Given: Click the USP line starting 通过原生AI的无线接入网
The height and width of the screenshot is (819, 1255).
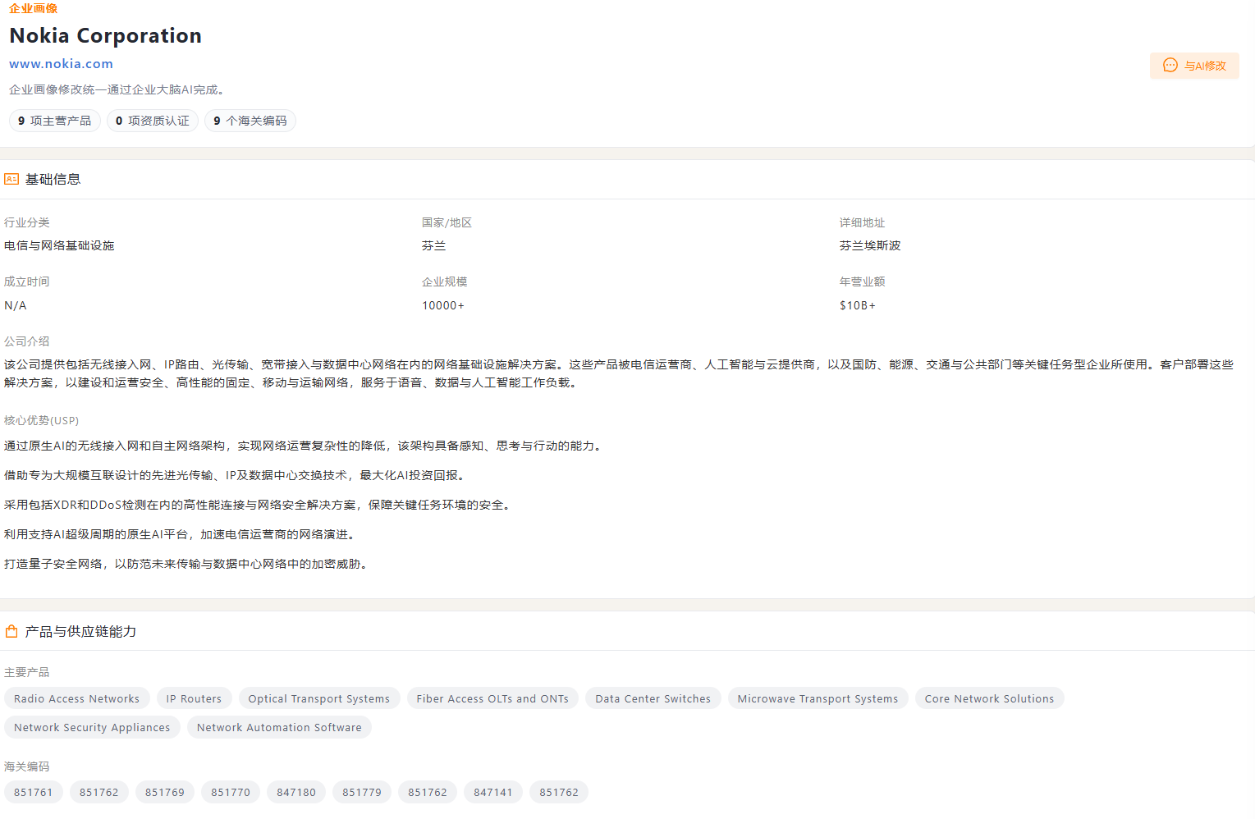Looking at the screenshot, I should [x=305, y=446].
